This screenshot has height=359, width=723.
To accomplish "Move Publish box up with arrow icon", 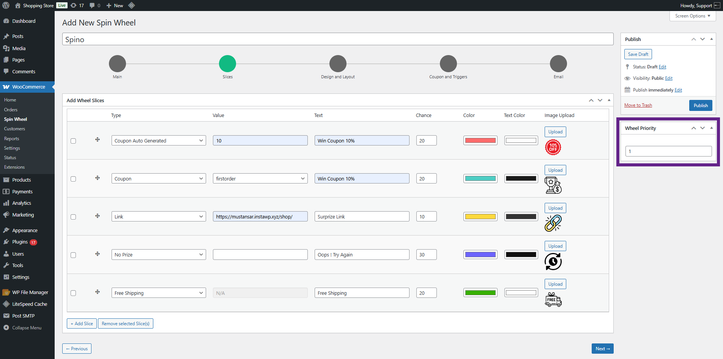I will click(x=693, y=39).
